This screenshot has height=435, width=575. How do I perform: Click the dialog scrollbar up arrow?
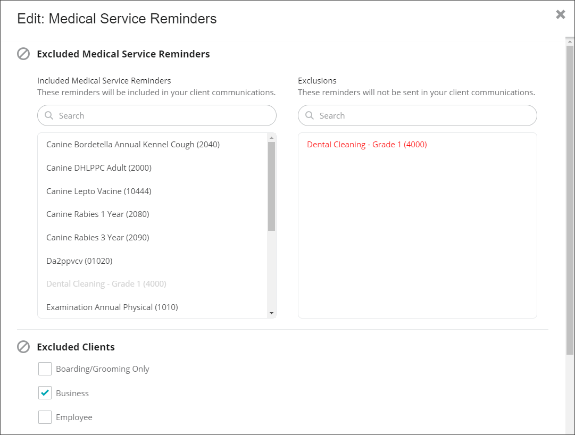point(570,41)
